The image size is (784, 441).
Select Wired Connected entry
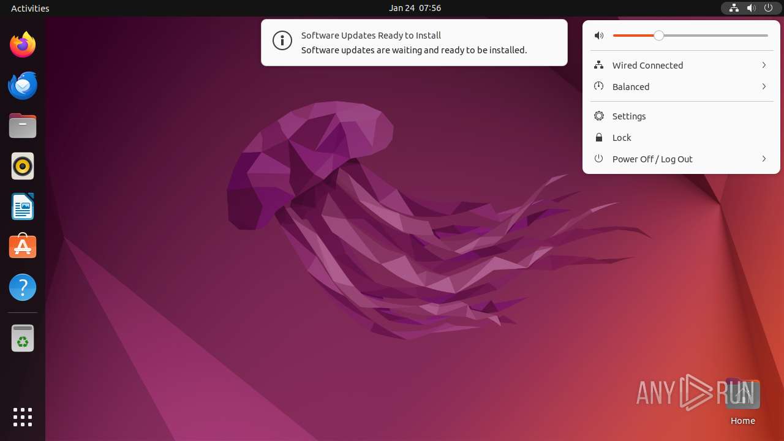click(681, 65)
